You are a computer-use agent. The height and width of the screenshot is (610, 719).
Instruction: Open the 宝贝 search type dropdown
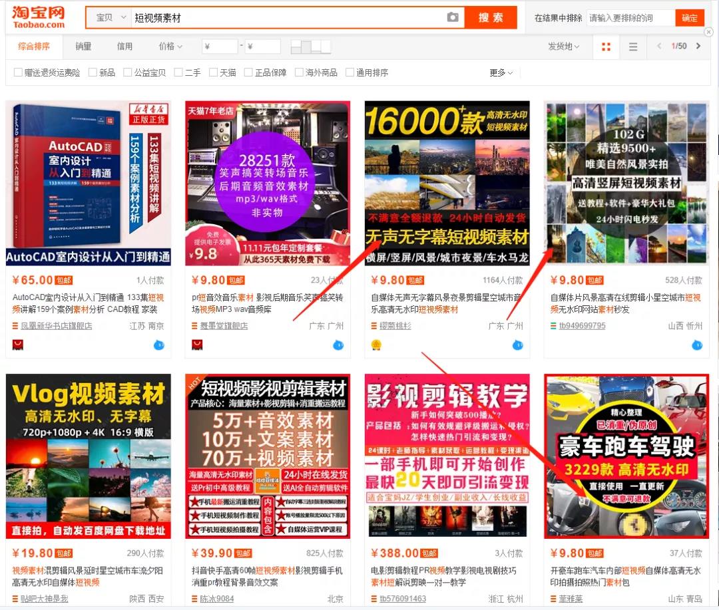[x=111, y=18]
